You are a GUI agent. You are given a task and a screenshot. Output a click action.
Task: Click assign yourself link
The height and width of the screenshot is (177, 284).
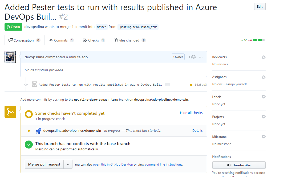(x=237, y=84)
